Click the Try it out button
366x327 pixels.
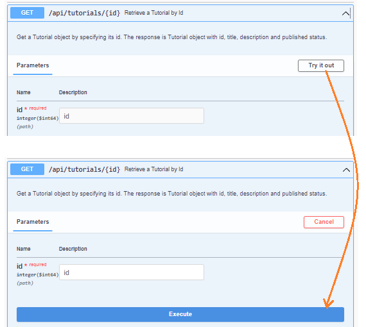tap(320, 65)
